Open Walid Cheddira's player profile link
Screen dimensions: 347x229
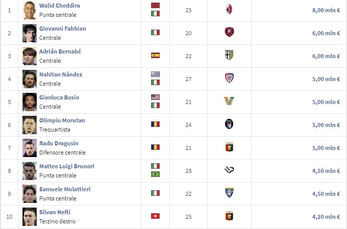(x=59, y=6)
